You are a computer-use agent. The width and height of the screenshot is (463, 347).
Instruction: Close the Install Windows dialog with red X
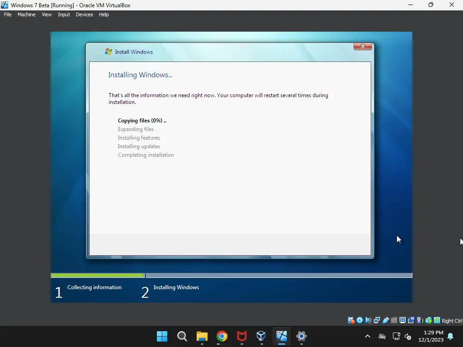363,46
